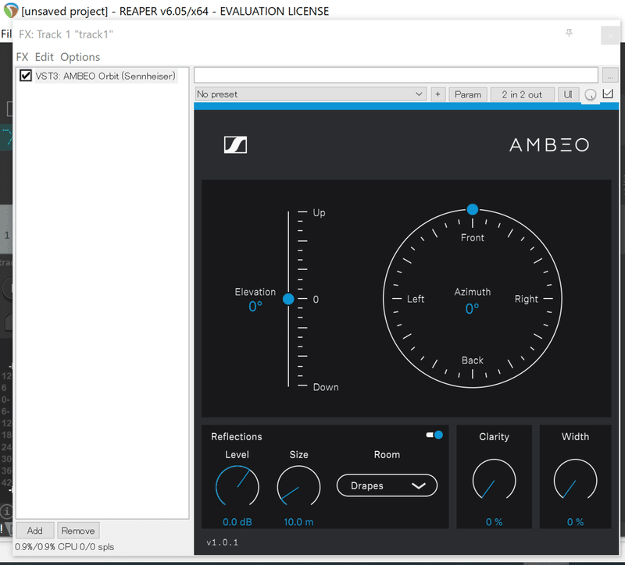Click the Remove FX button

click(x=78, y=531)
